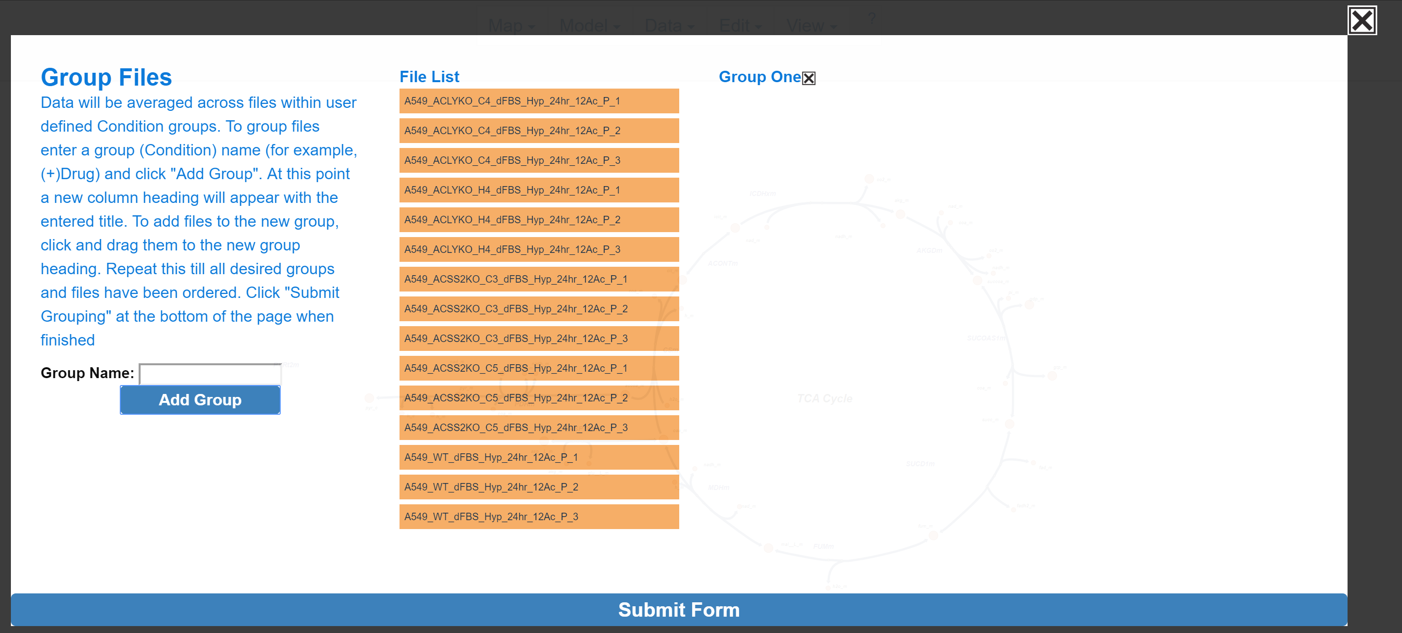Open the dimmed Edit menu

[740, 26]
